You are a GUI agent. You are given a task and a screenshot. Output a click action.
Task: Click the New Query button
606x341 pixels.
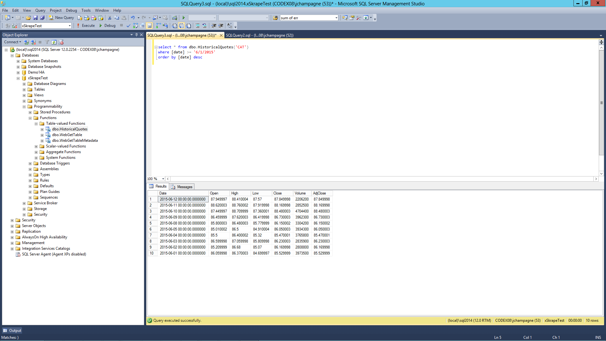click(61, 18)
